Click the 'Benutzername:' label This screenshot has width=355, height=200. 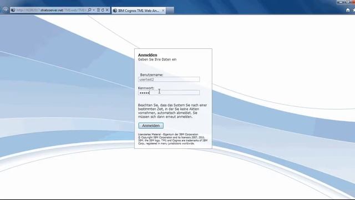[x=151, y=74]
